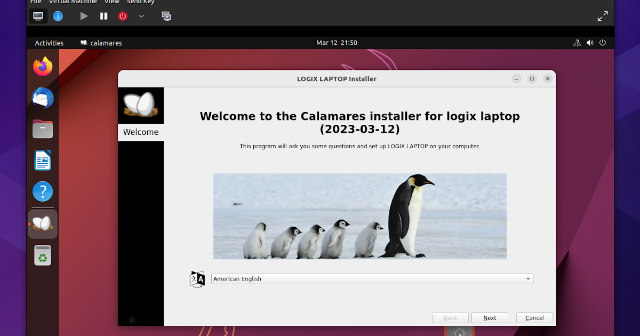The width and height of the screenshot is (640, 336).
Task: Open the calamares app menu in top bar
Action: (x=101, y=43)
